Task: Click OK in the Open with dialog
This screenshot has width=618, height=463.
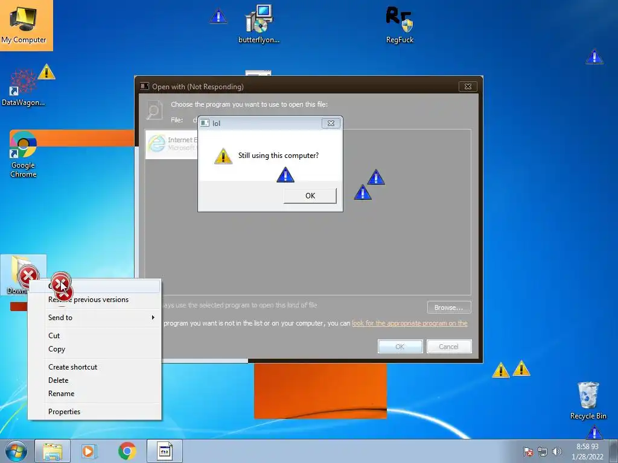Action: point(400,347)
